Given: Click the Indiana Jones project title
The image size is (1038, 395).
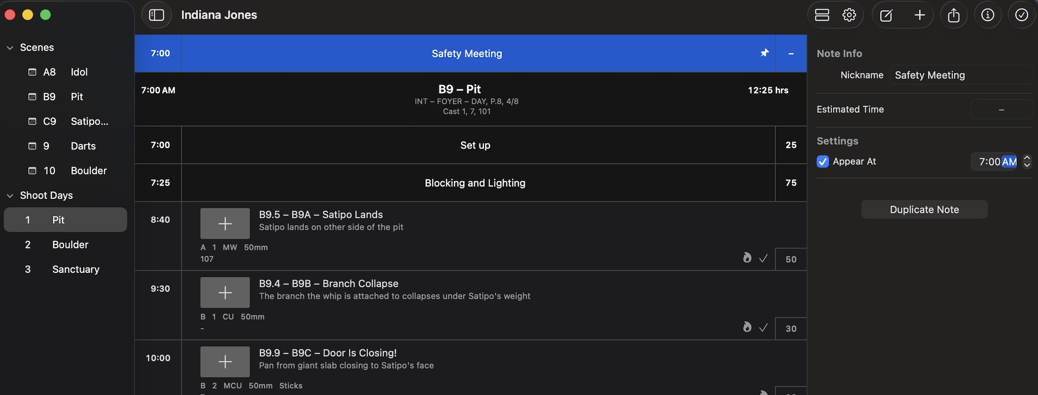Looking at the screenshot, I should 219,15.
